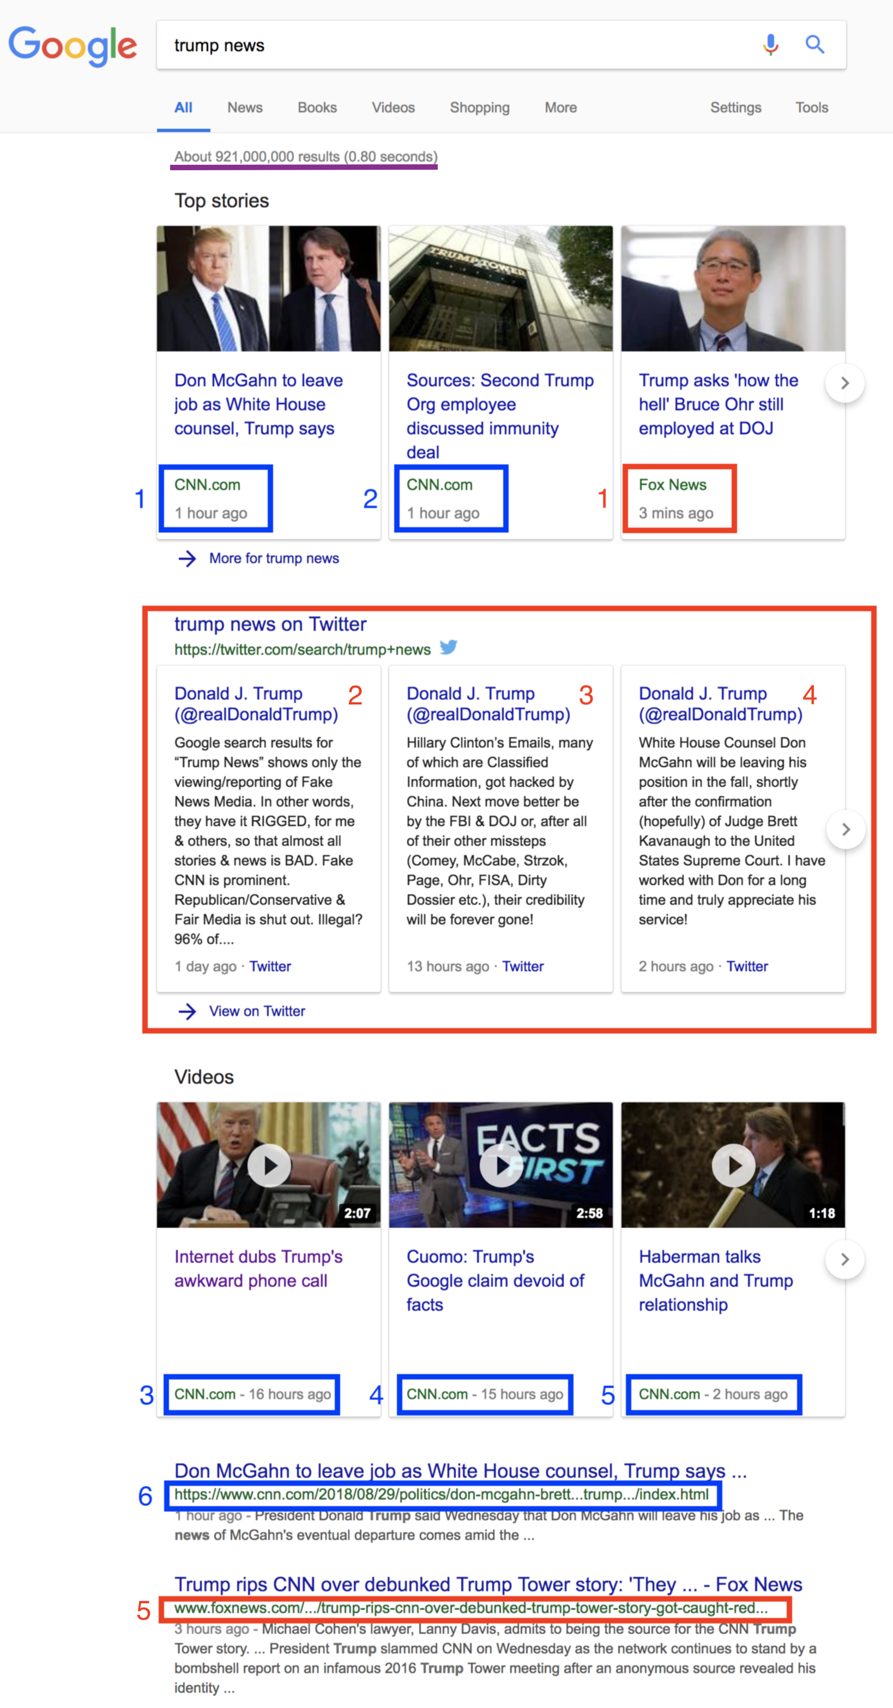
Task: Click the blue search magnifier icon
Action: [815, 44]
